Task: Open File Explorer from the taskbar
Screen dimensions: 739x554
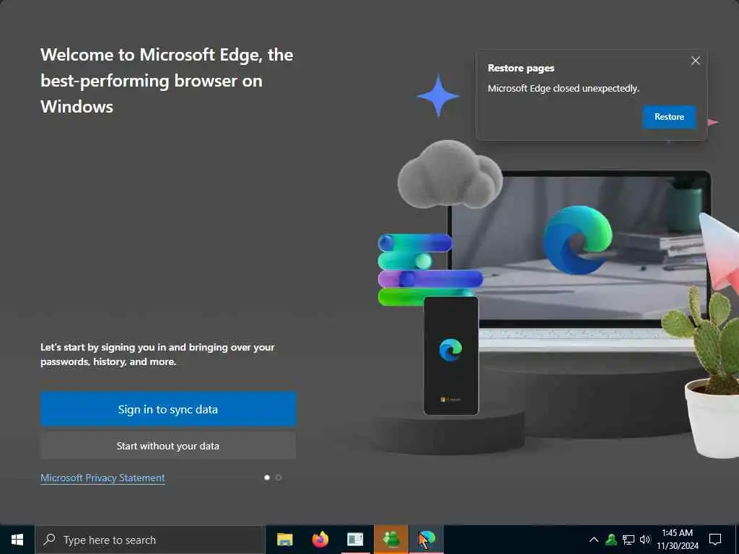Action: [x=284, y=540]
